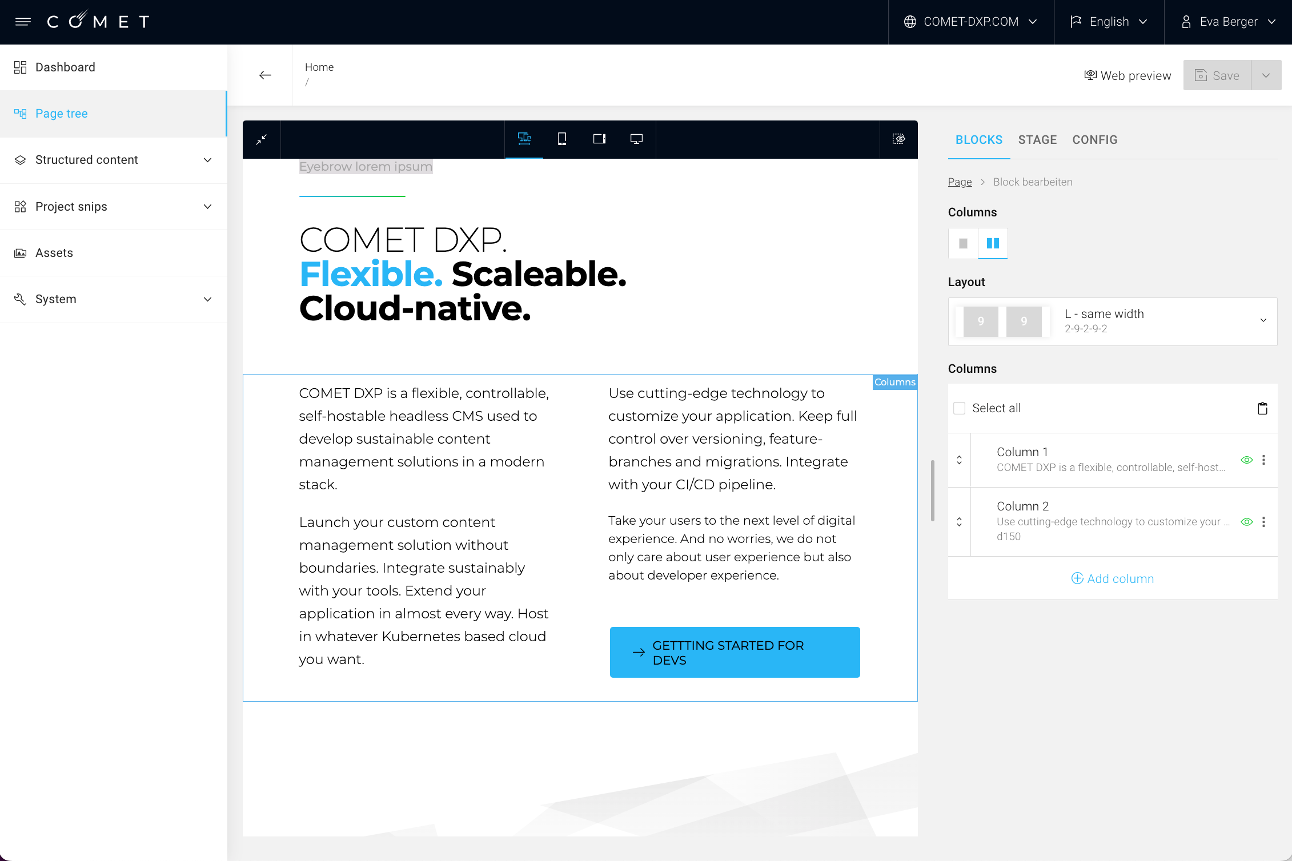Screen dimensions: 1292x861
Task: Expand the Structured content menu
Action: point(114,160)
